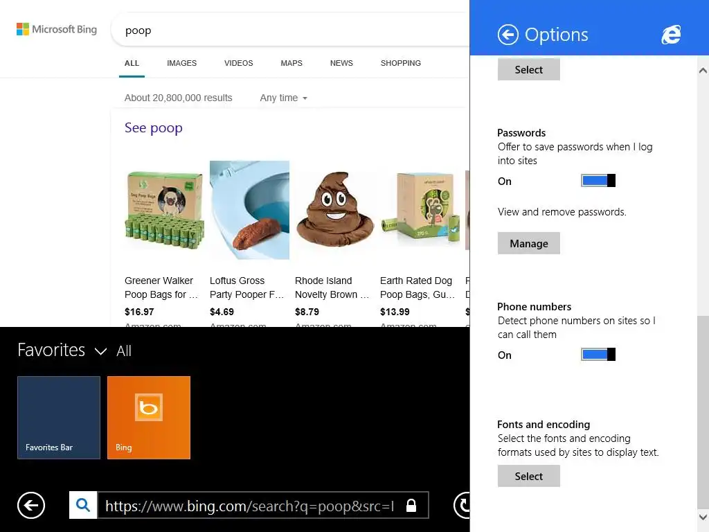
Task: Click the Options scrollbar down arrow
Action: tap(703, 517)
